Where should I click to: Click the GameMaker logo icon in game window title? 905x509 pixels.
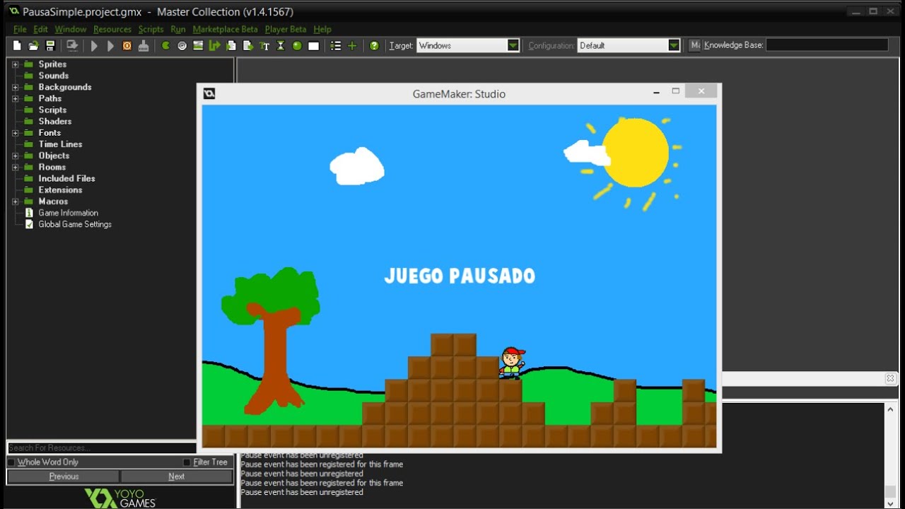point(209,93)
